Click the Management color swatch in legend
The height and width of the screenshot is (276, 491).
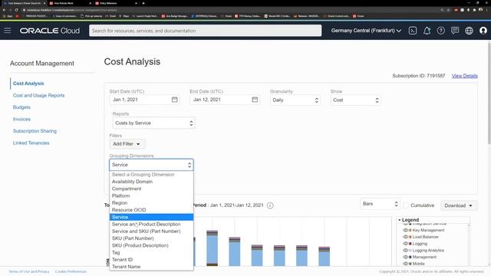(x=410, y=258)
